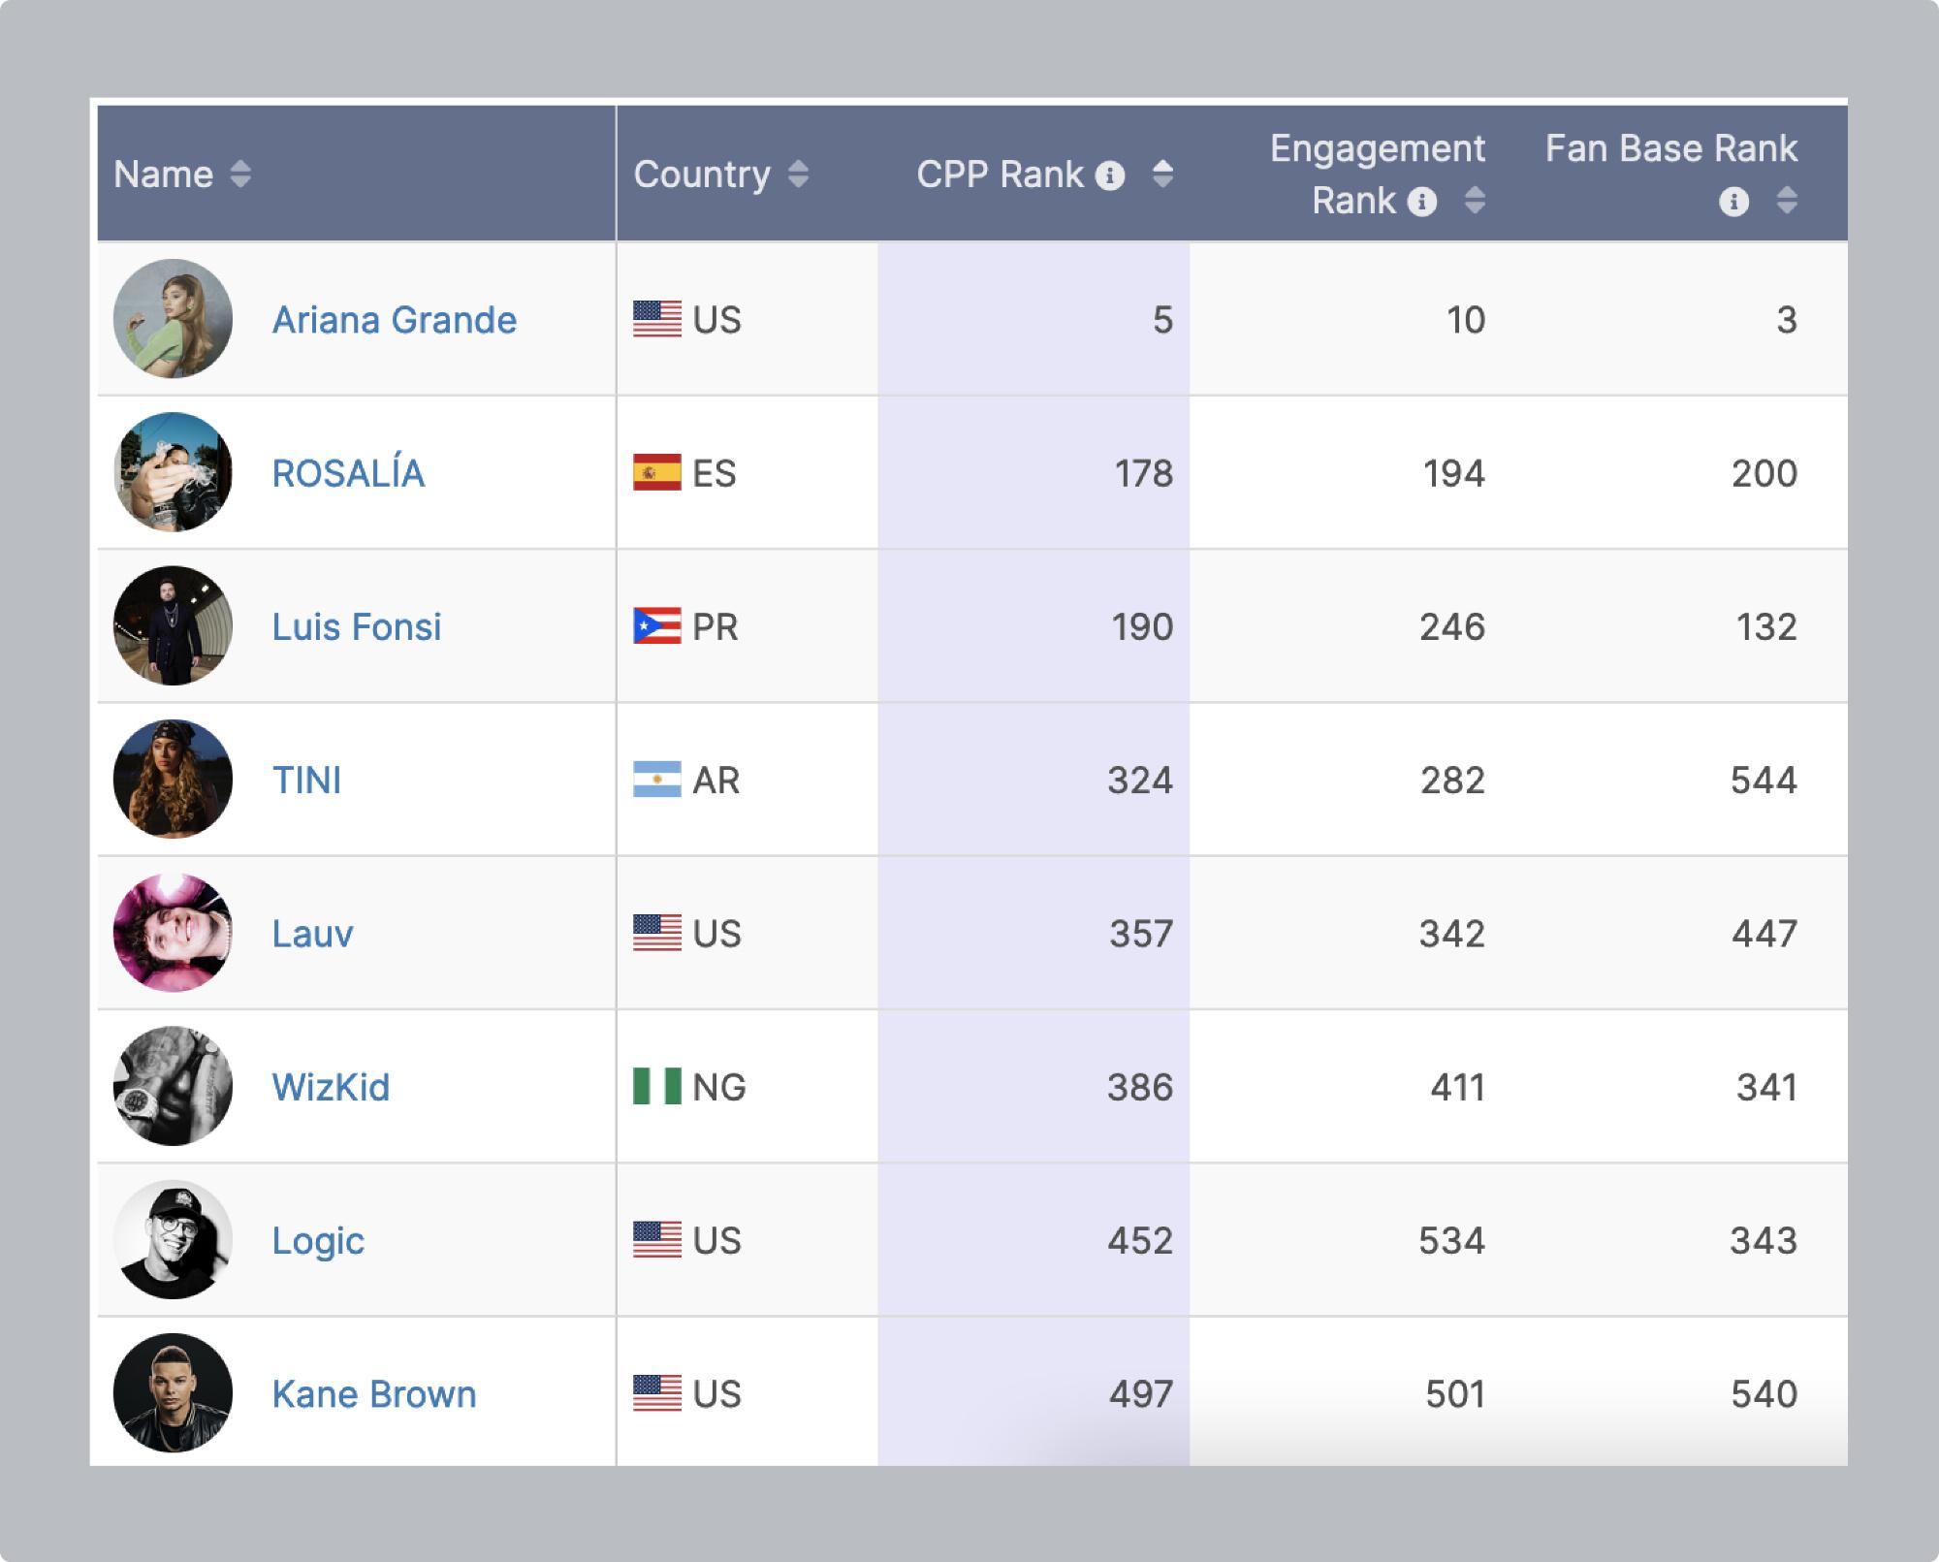Click WizKid's avatar photo

pyautogui.click(x=173, y=1086)
